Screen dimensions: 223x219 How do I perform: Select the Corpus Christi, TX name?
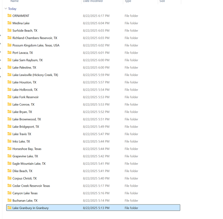(x=24, y=179)
